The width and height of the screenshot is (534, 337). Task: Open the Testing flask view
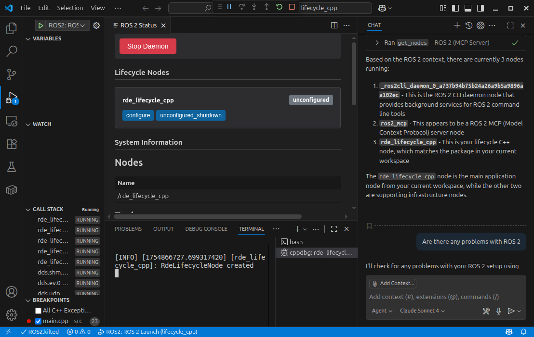(x=12, y=167)
